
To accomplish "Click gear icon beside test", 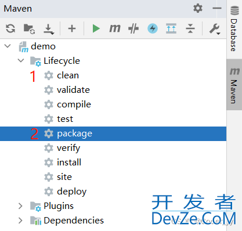I will [49, 119].
